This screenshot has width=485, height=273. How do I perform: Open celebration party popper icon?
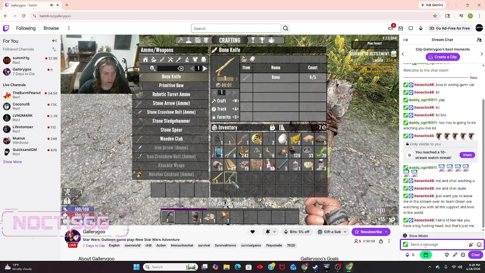[x=471, y=245]
